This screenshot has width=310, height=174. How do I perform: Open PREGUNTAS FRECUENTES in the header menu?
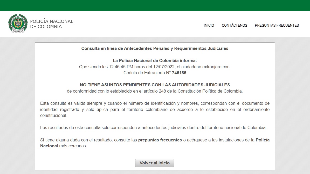pos(277,25)
